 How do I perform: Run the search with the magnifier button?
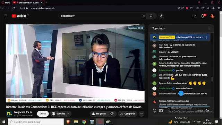pos(151,16)
